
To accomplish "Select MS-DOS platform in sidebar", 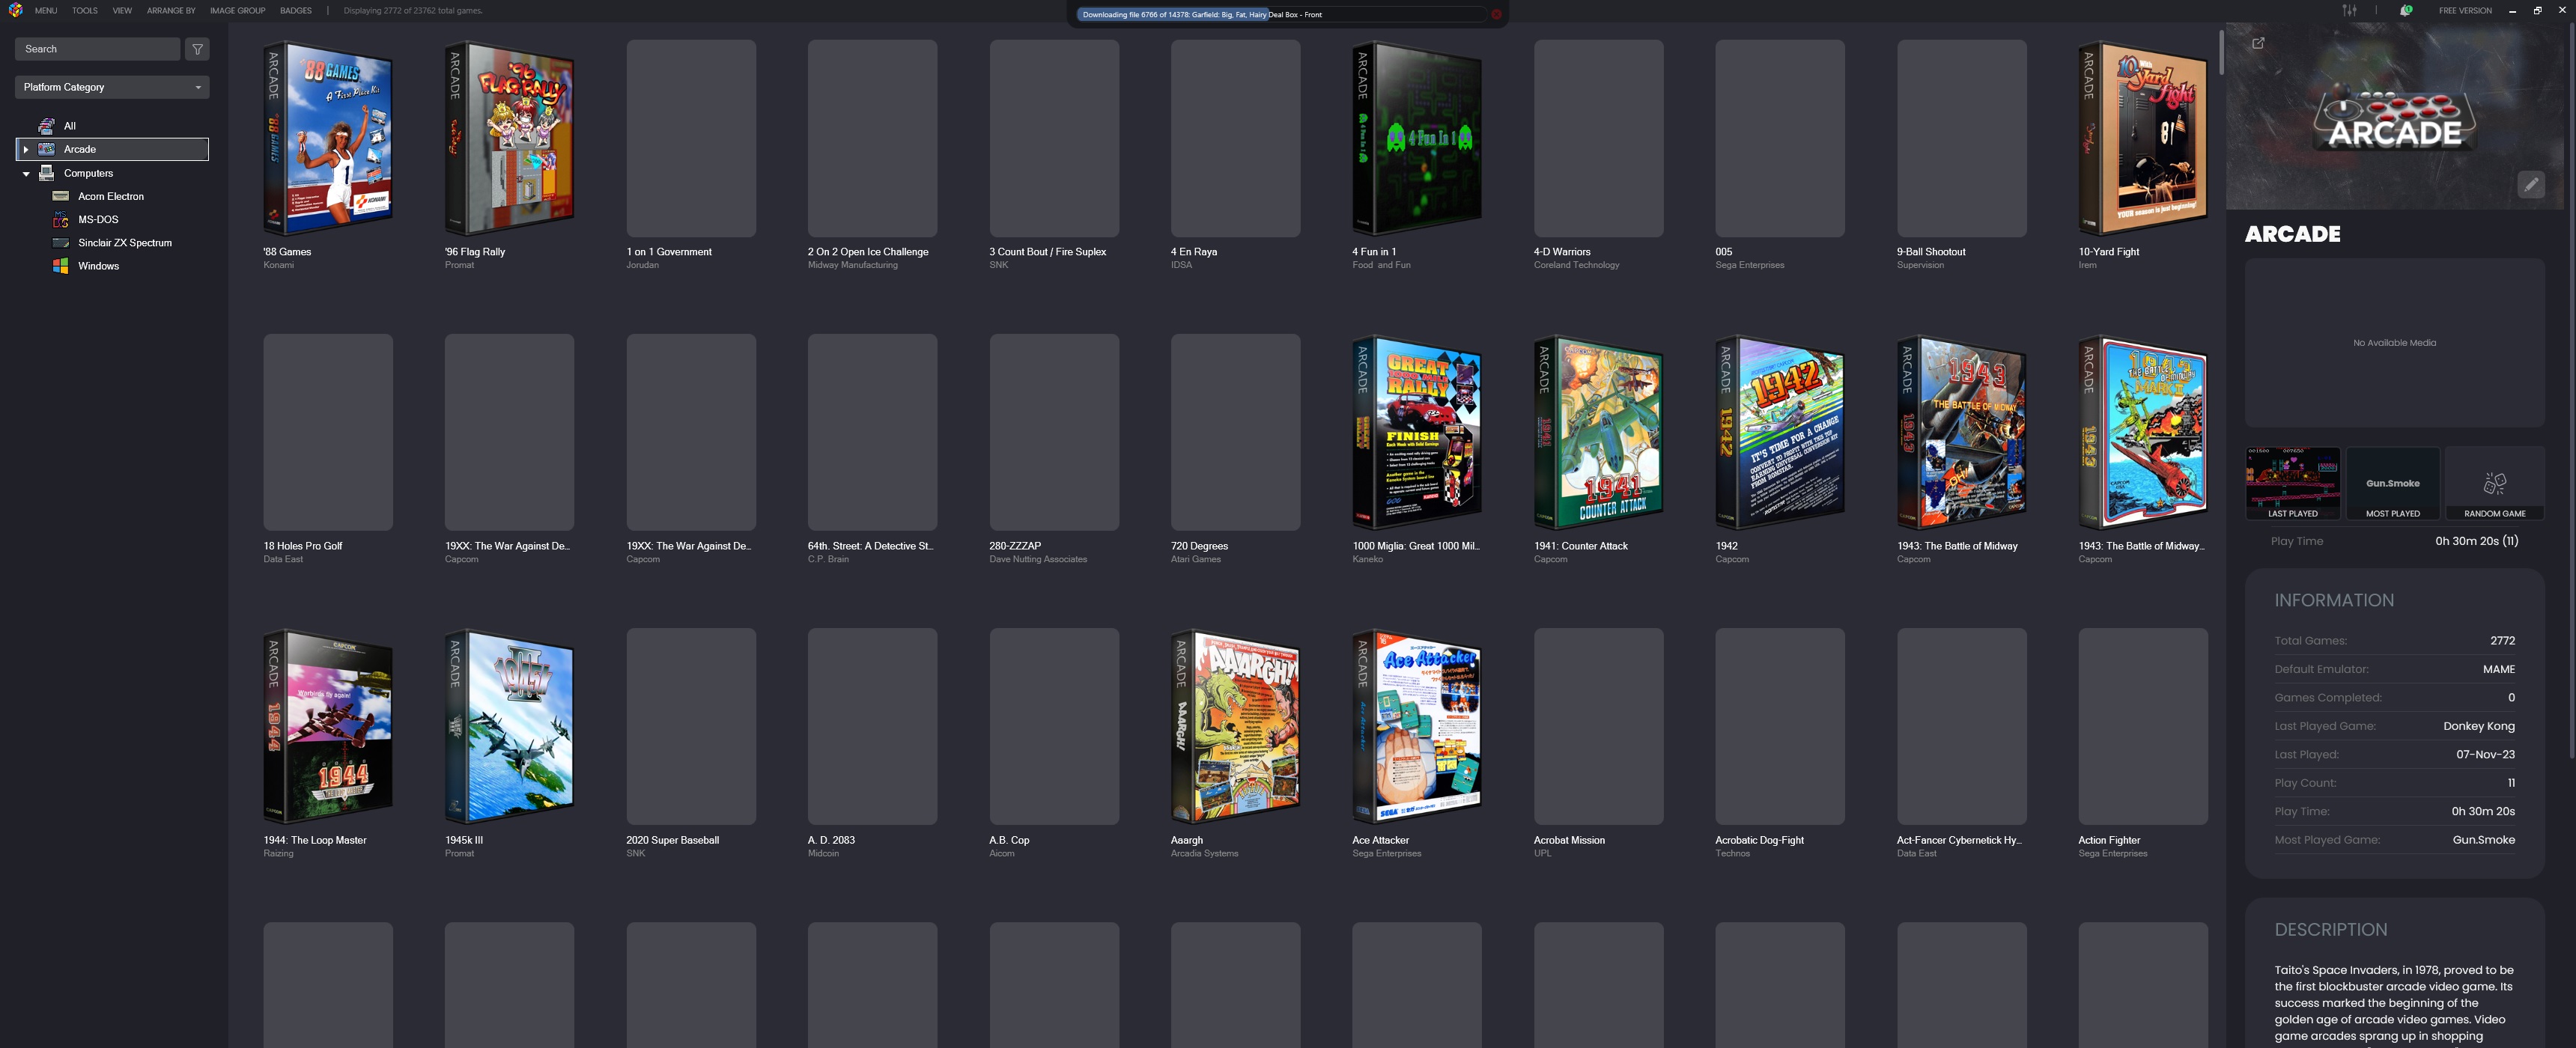I will tap(98, 220).
